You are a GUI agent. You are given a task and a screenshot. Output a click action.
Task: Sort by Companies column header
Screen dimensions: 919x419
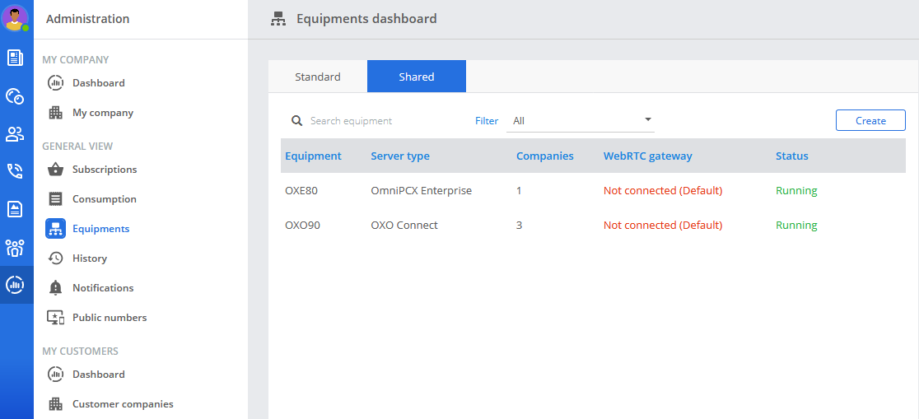[545, 156]
